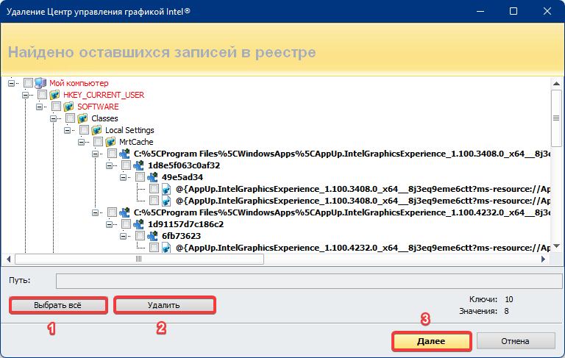Click the Удалить button
This screenshot has width=565, height=358.
pyautogui.click(x=165, y=305)
